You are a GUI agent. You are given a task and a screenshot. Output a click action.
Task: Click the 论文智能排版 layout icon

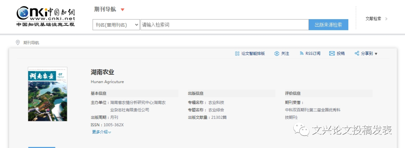[237, 54]
